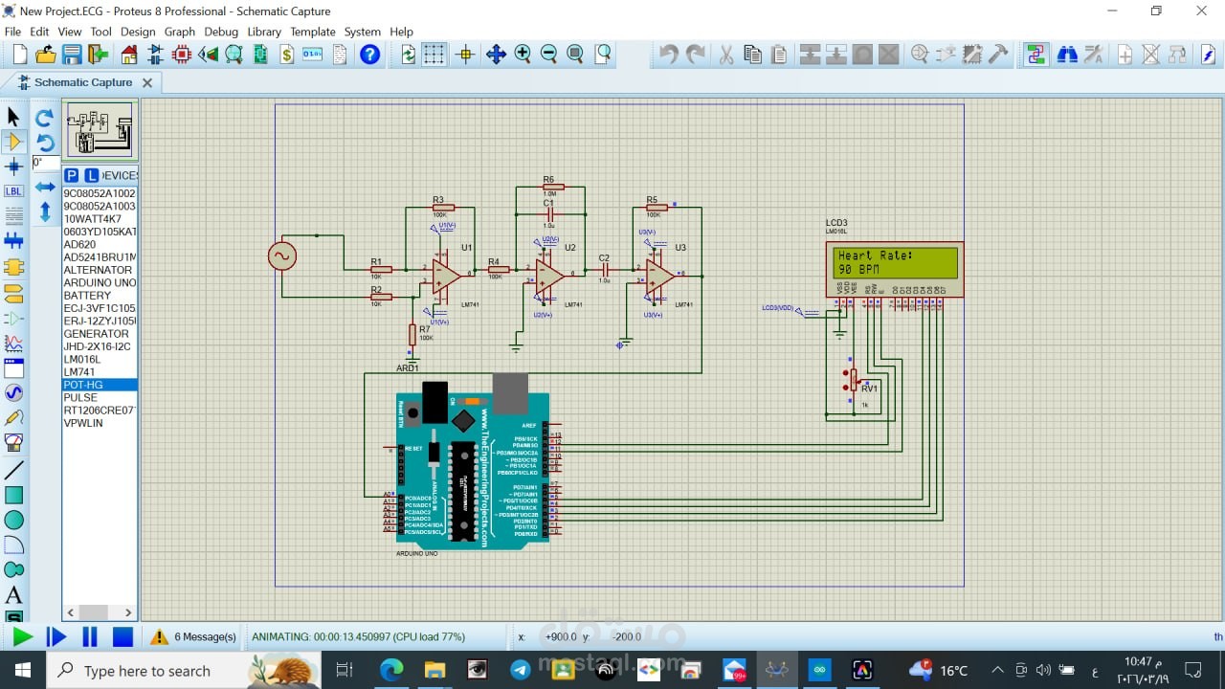The image size is (1225, 689).
Task: Select LM741 in the device list
Action: tap(100, 372)
